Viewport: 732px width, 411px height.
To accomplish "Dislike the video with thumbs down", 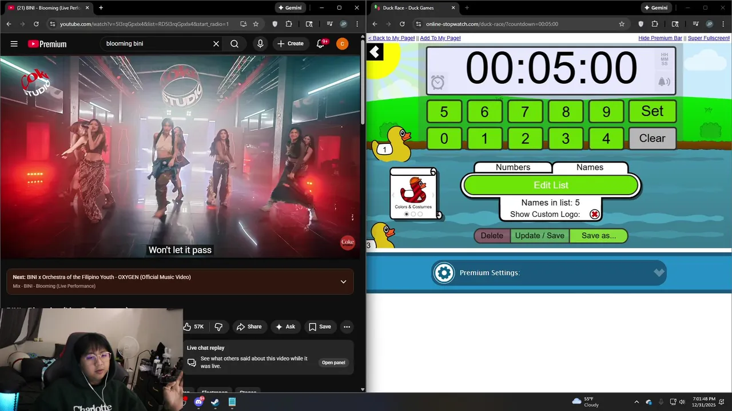I will point(218,327).
